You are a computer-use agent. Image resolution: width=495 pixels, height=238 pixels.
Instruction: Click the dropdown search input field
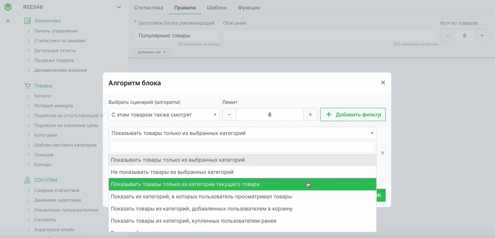click(x=242, y=147)
